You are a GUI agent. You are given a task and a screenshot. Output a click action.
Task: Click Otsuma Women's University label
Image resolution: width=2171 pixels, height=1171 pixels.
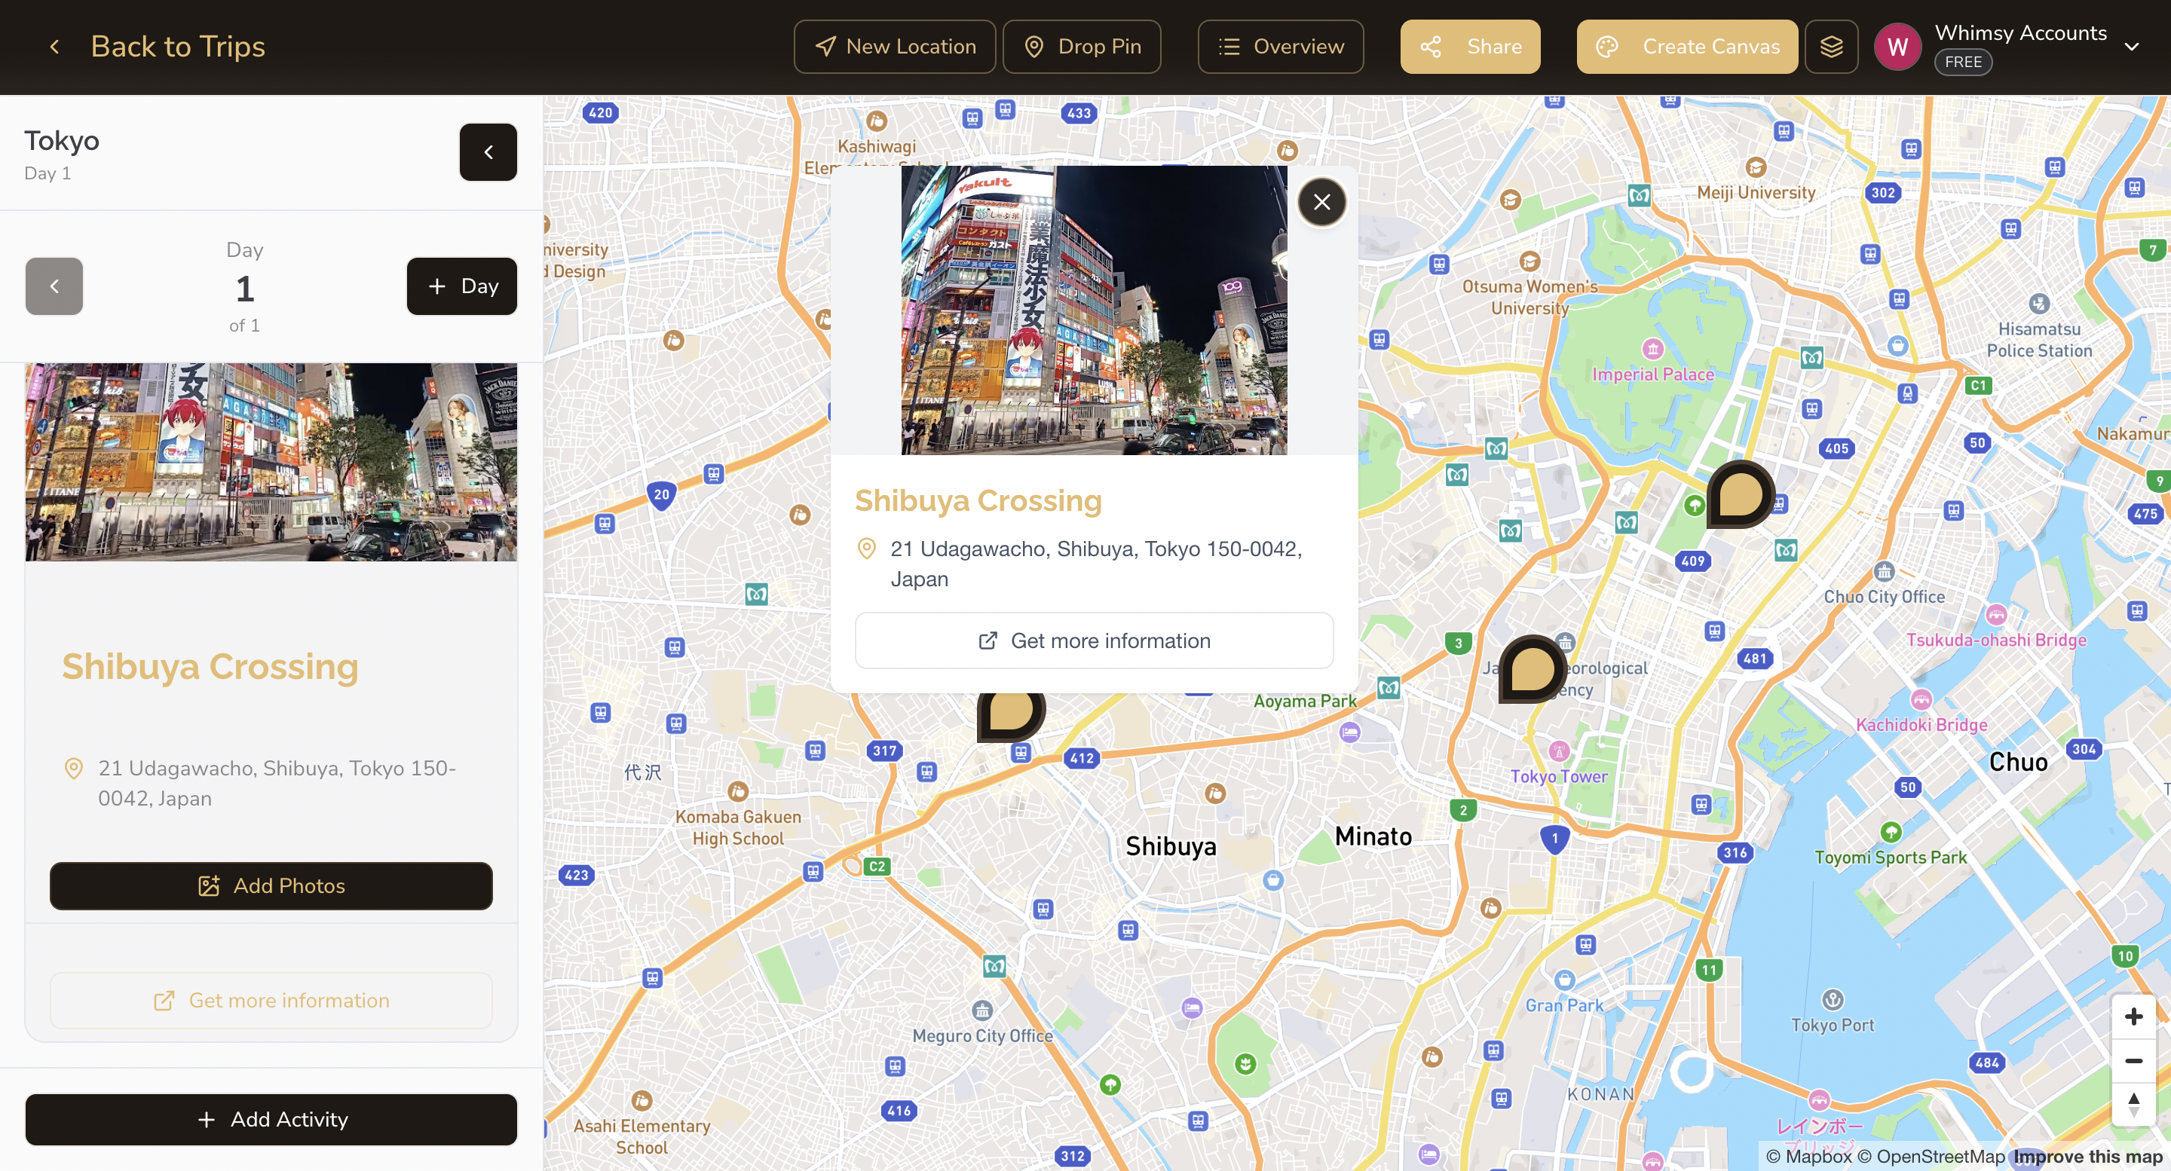point(1529,298)
